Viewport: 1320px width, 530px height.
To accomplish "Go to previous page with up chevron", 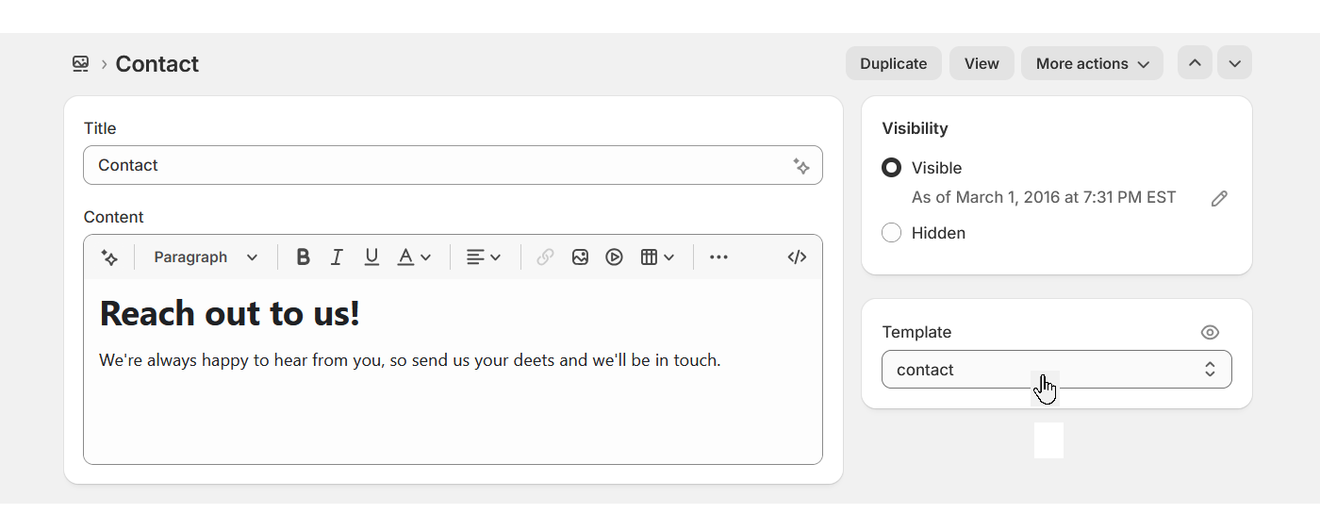I will [x=1195, y=63].
